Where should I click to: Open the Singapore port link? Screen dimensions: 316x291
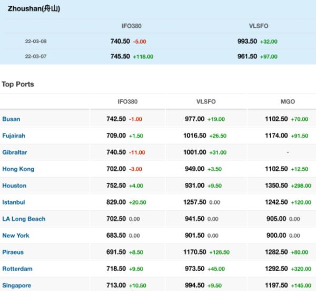pos(17,285)
